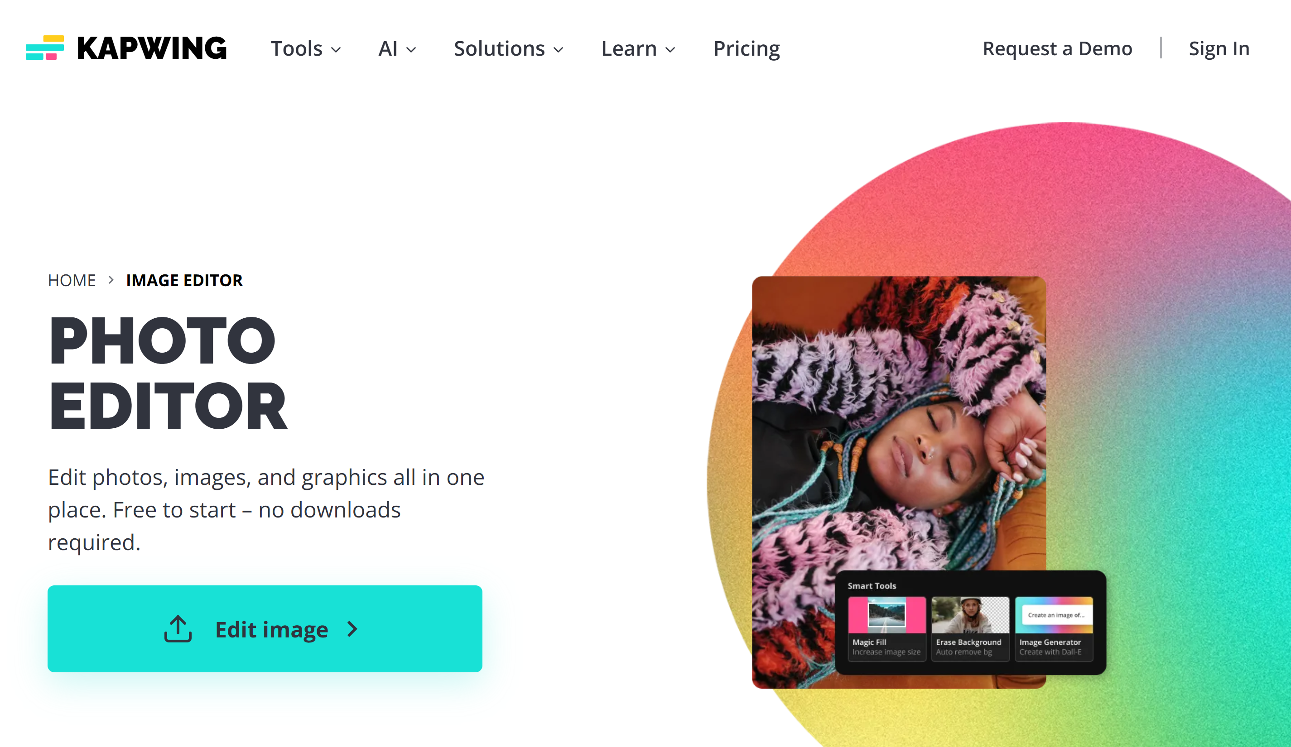The image size is (1291, 747).
Task: Click the upload arrow icon on Edit image
Action: [x=178, y=629]
